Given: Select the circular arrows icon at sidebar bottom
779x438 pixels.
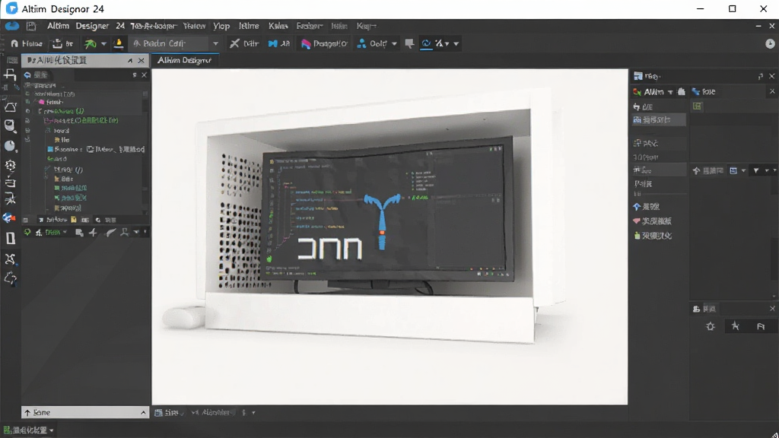Looking at the screenshot, I should click(x=10, y=278).
